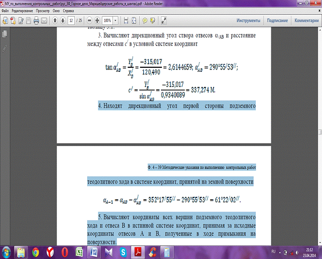Open the Окно menu
322x259 pixels.
[x=56, y=11]
